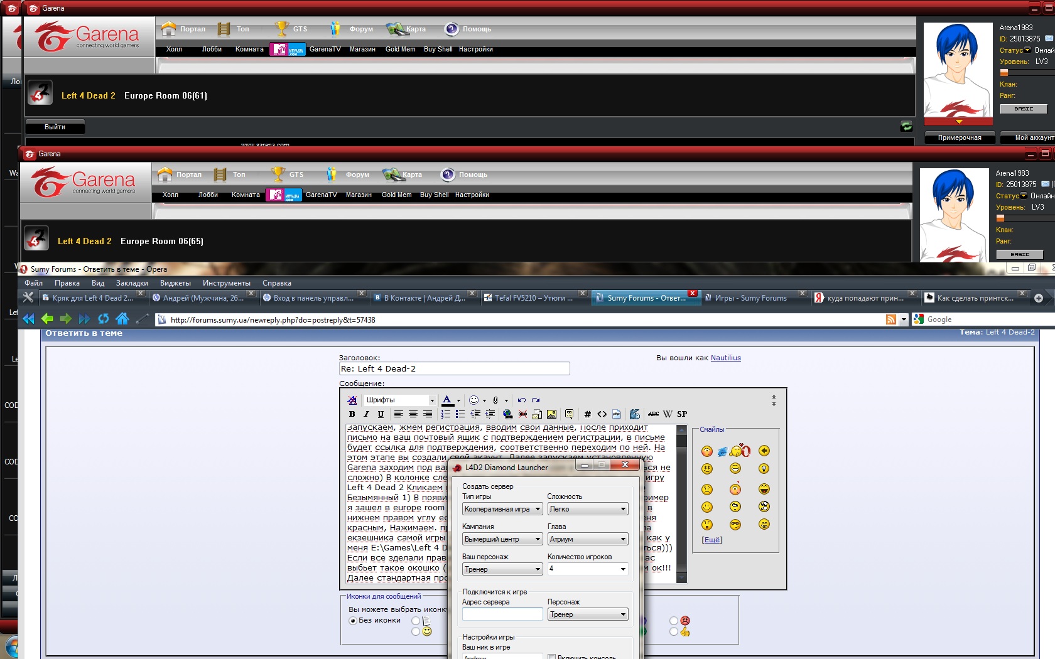Open the 'Тип игры' game type dropdown
1055x659 pixels.
[502, 509]
